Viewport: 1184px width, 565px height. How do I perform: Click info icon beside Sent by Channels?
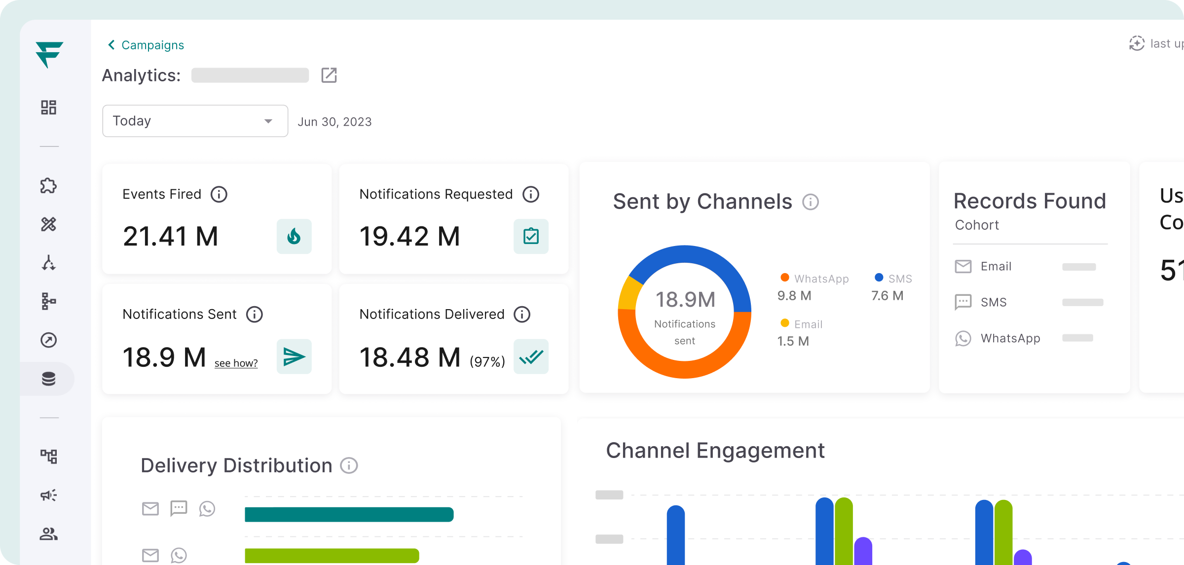810,202
